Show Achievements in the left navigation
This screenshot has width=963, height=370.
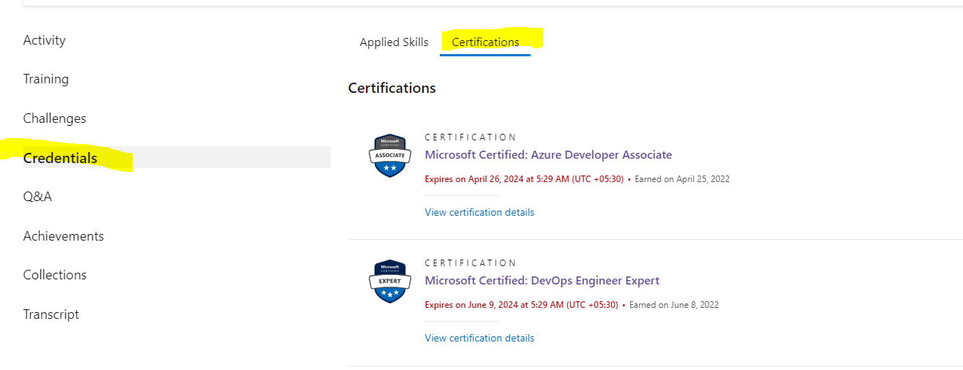pos(64,236)
